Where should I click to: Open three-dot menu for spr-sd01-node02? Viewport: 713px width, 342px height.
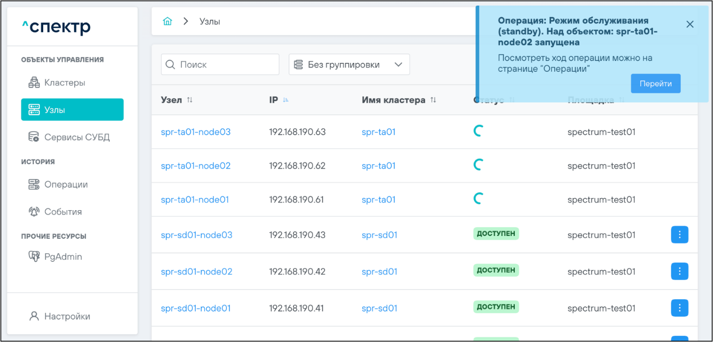(679, 271)
